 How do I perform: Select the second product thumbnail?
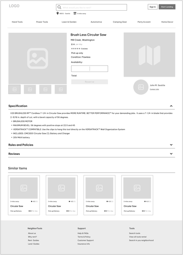click(30, 89)
